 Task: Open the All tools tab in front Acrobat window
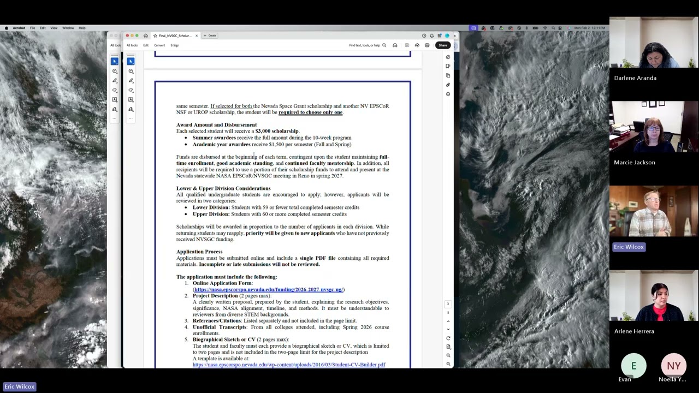click(132, 45)
